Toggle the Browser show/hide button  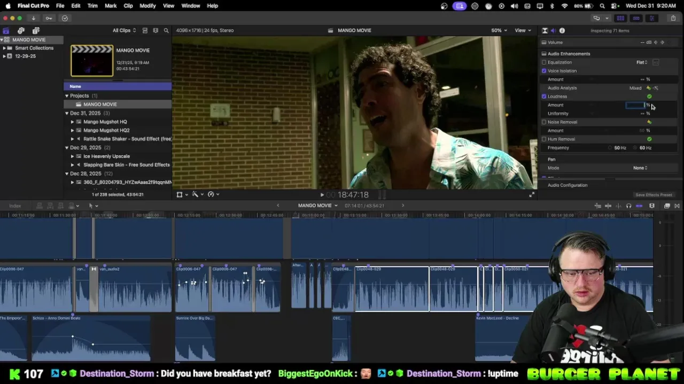pyautogui.click(x=620, y=18)
